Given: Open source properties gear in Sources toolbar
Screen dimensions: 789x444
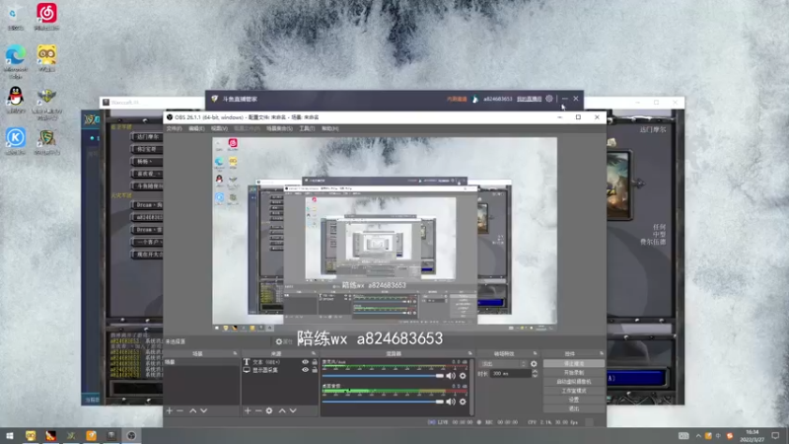Looking at the screenshot, I should tap(269, 411).
